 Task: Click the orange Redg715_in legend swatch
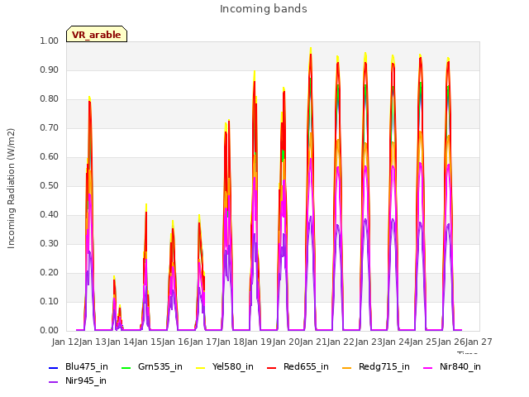347,367
